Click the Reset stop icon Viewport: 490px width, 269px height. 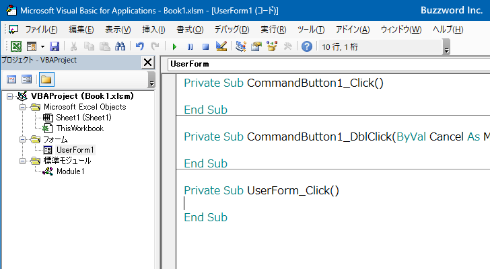[x=205, y=47]
